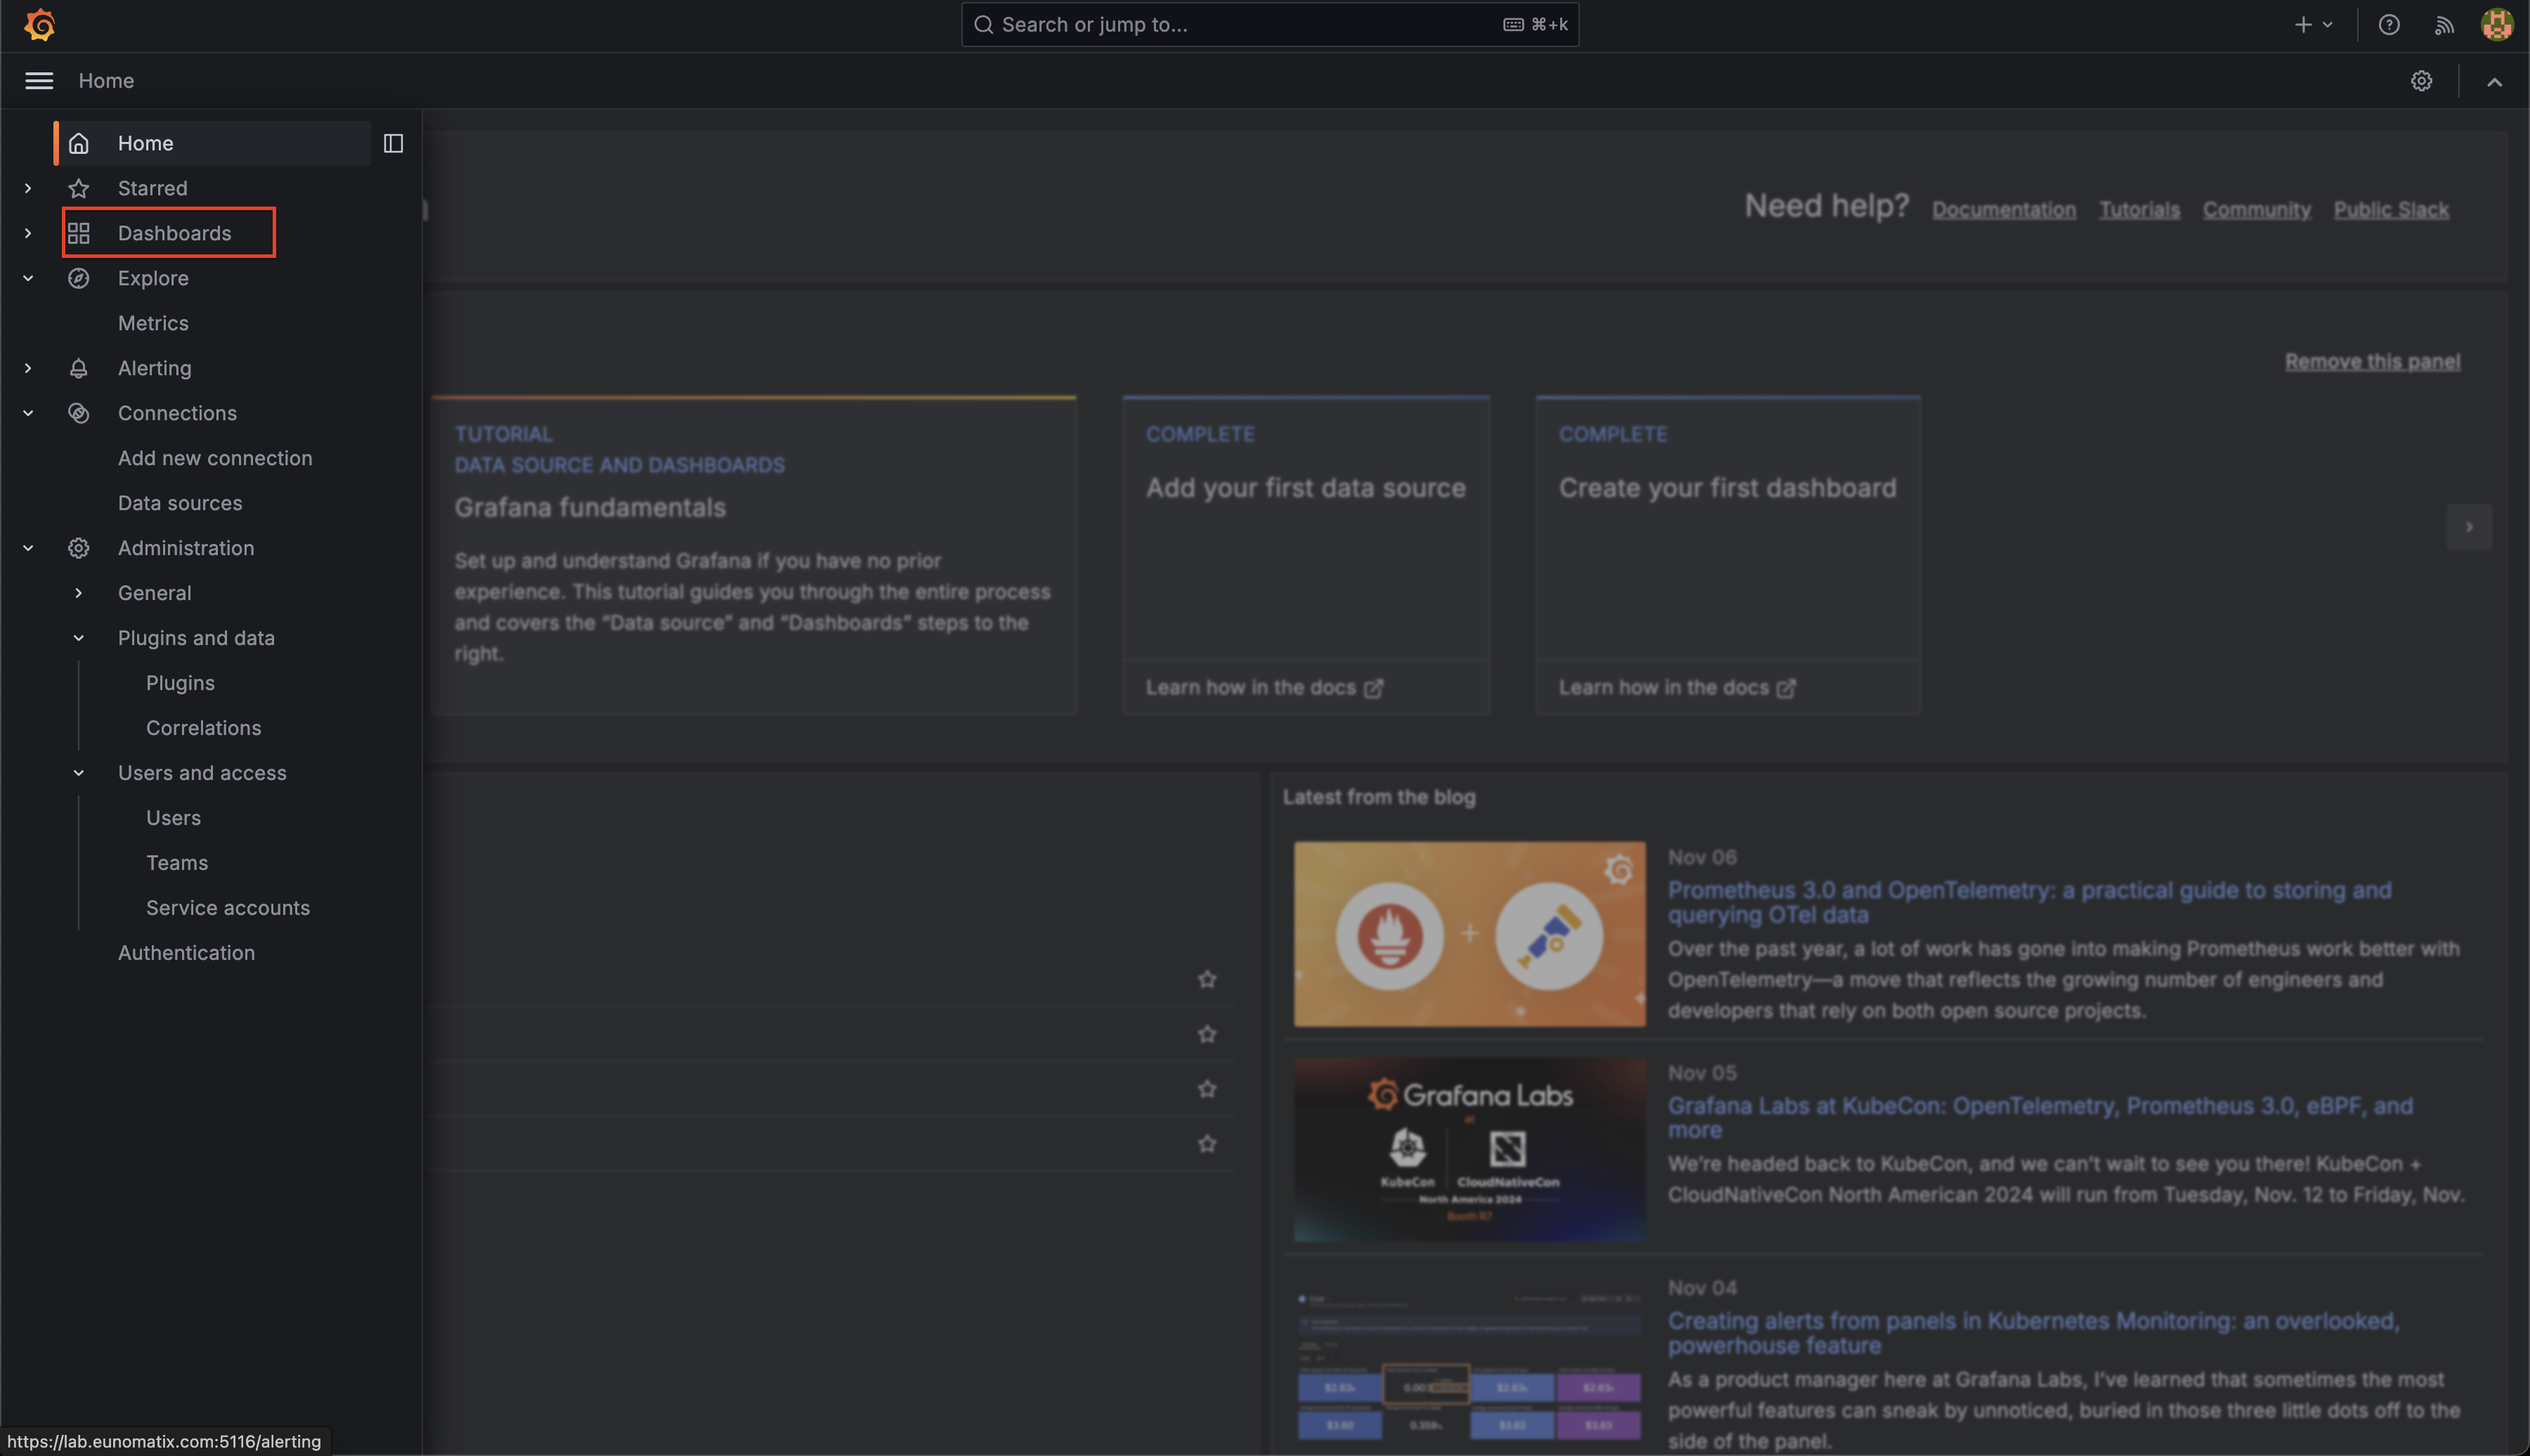Click the Explore compass icon

click(79, 278)
